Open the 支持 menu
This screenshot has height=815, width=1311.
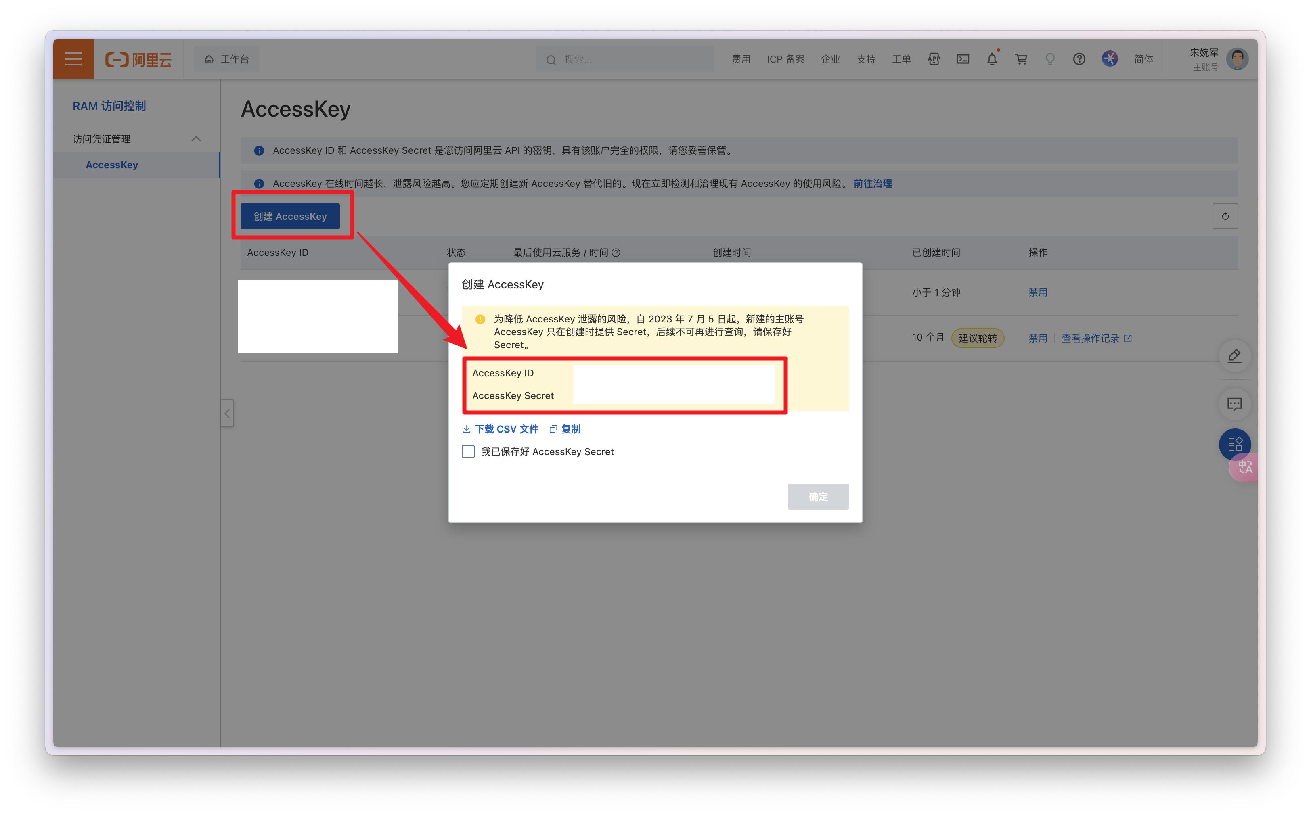tap(866, 59)
